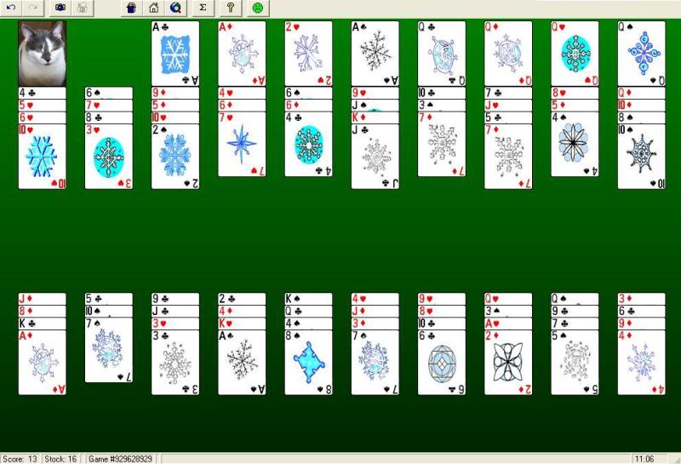Click the Queen of Spades foundation card
Viewport: 681px width, 464px height.
[641, 53]
